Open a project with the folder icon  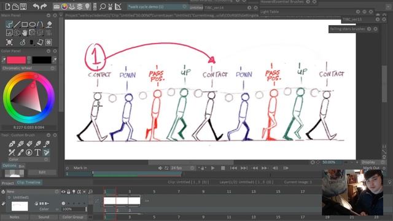(15, 6)
